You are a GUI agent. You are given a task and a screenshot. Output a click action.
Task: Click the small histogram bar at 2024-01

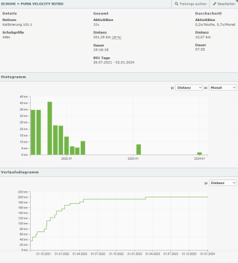[199, 153]
